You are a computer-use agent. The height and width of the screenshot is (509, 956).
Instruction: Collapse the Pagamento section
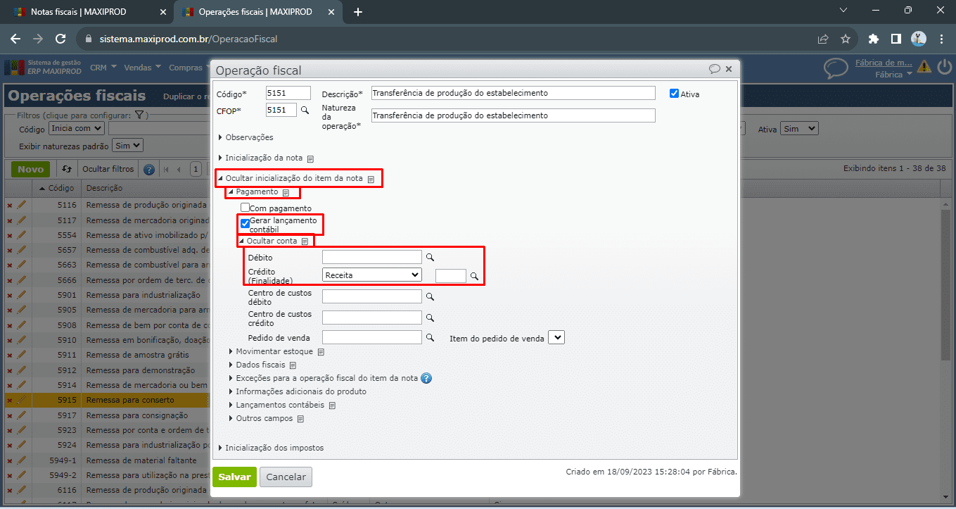(x=253, y=191)
